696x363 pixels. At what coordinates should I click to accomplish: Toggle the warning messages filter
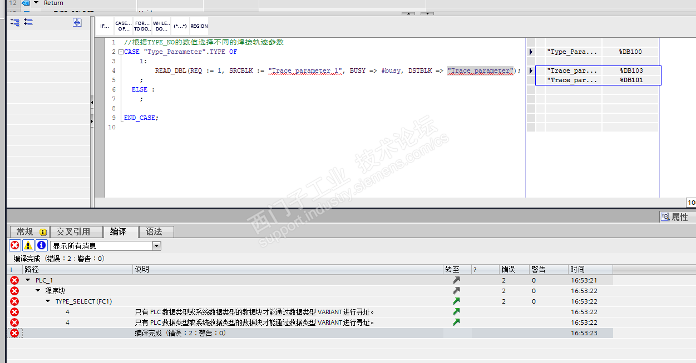point(28,245)
